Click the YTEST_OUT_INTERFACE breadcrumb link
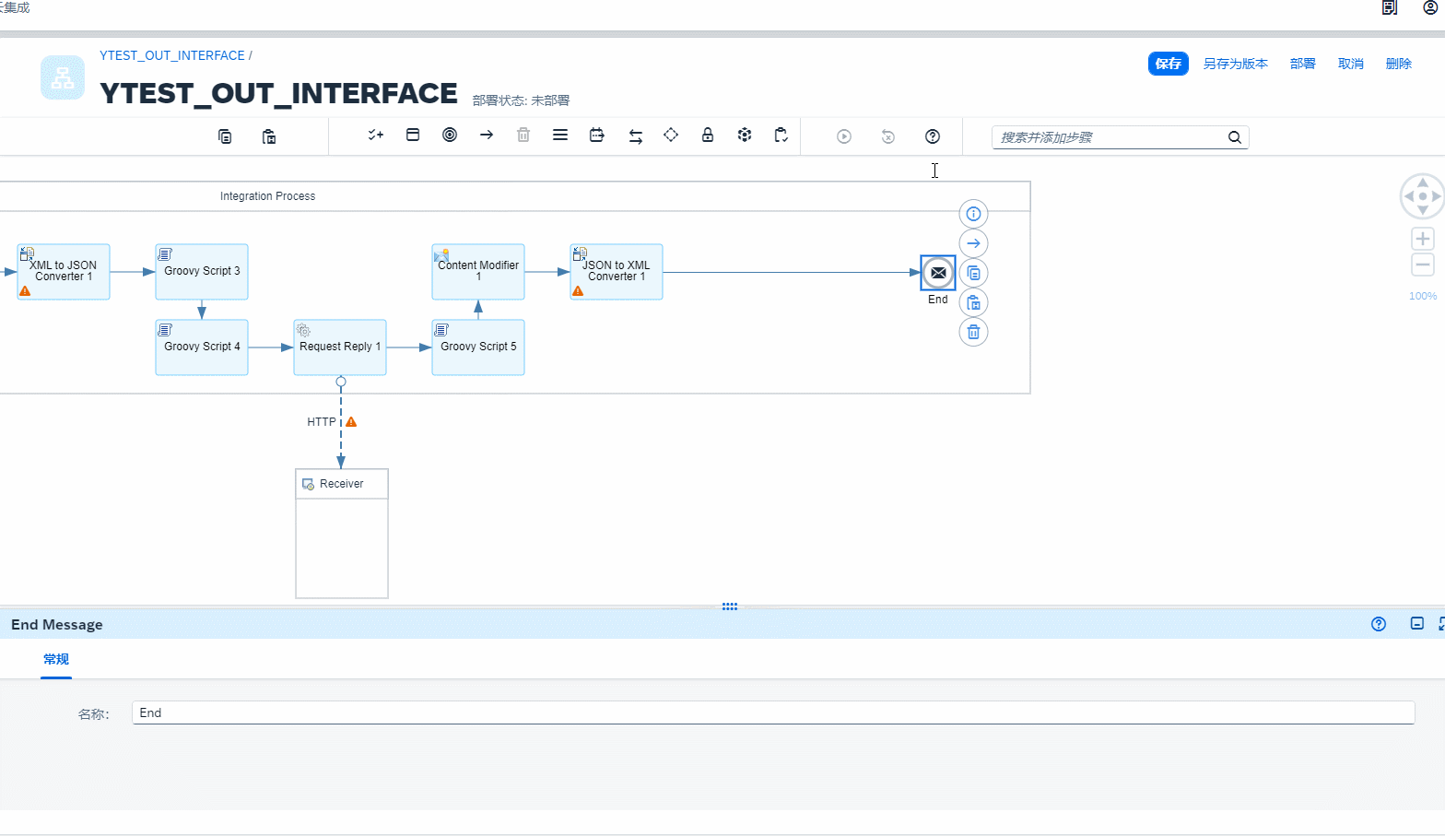Image resolution: width=1445 pixels, height=836 pixels. [x=172, y=55]
